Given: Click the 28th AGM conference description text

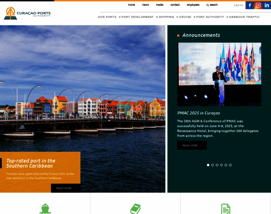Looking at the screenshot, I should tap(218, 128).
